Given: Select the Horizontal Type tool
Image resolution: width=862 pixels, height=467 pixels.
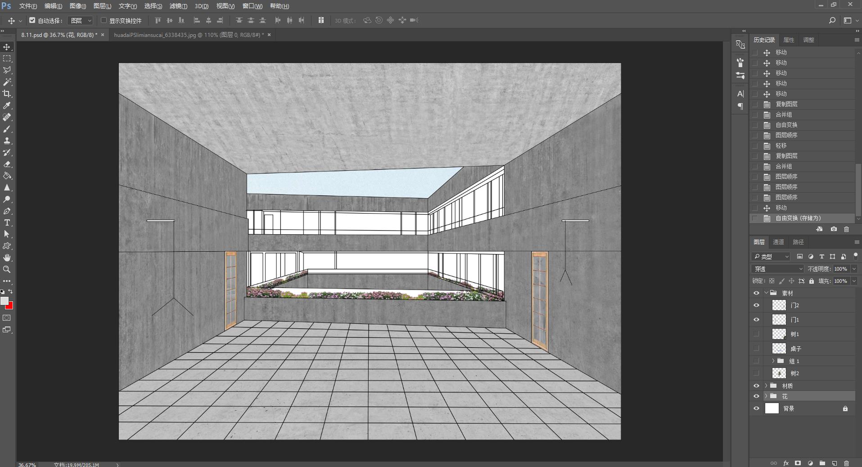Looking at the screenshot, I should click(x=7, y=222).
